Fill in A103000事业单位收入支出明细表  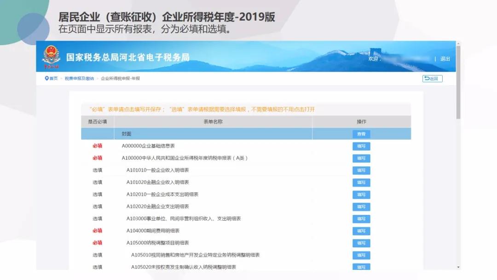click(361, 219)
